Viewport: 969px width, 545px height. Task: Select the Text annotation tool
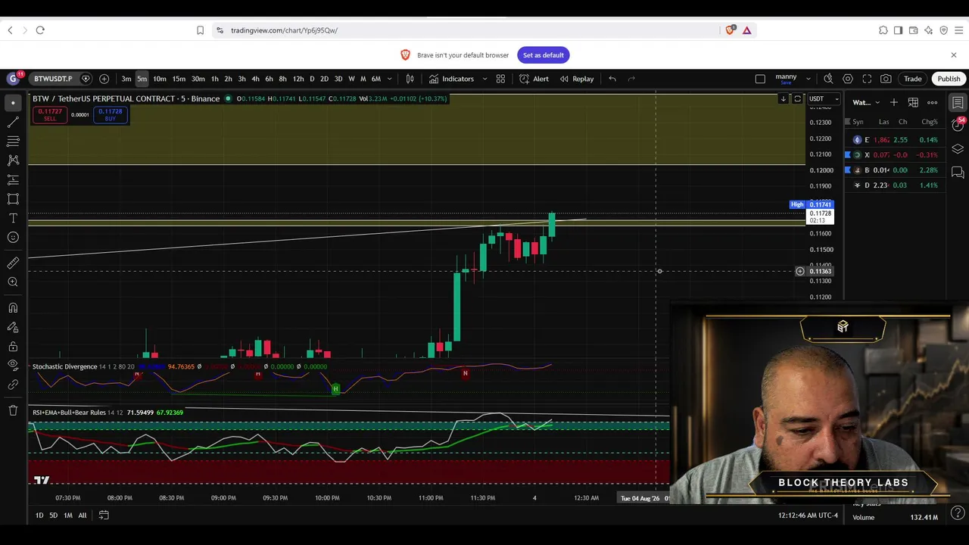13,219
